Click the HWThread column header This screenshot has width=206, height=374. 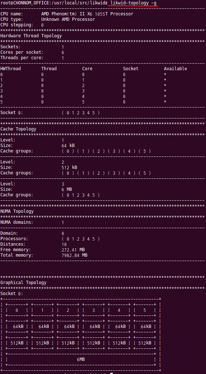pos(11,69)
